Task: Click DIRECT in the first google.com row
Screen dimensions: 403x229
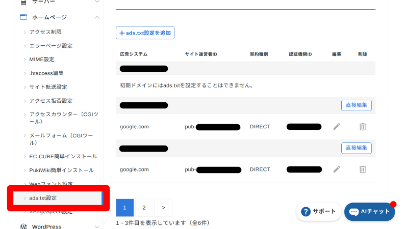Action: point(260,127)
